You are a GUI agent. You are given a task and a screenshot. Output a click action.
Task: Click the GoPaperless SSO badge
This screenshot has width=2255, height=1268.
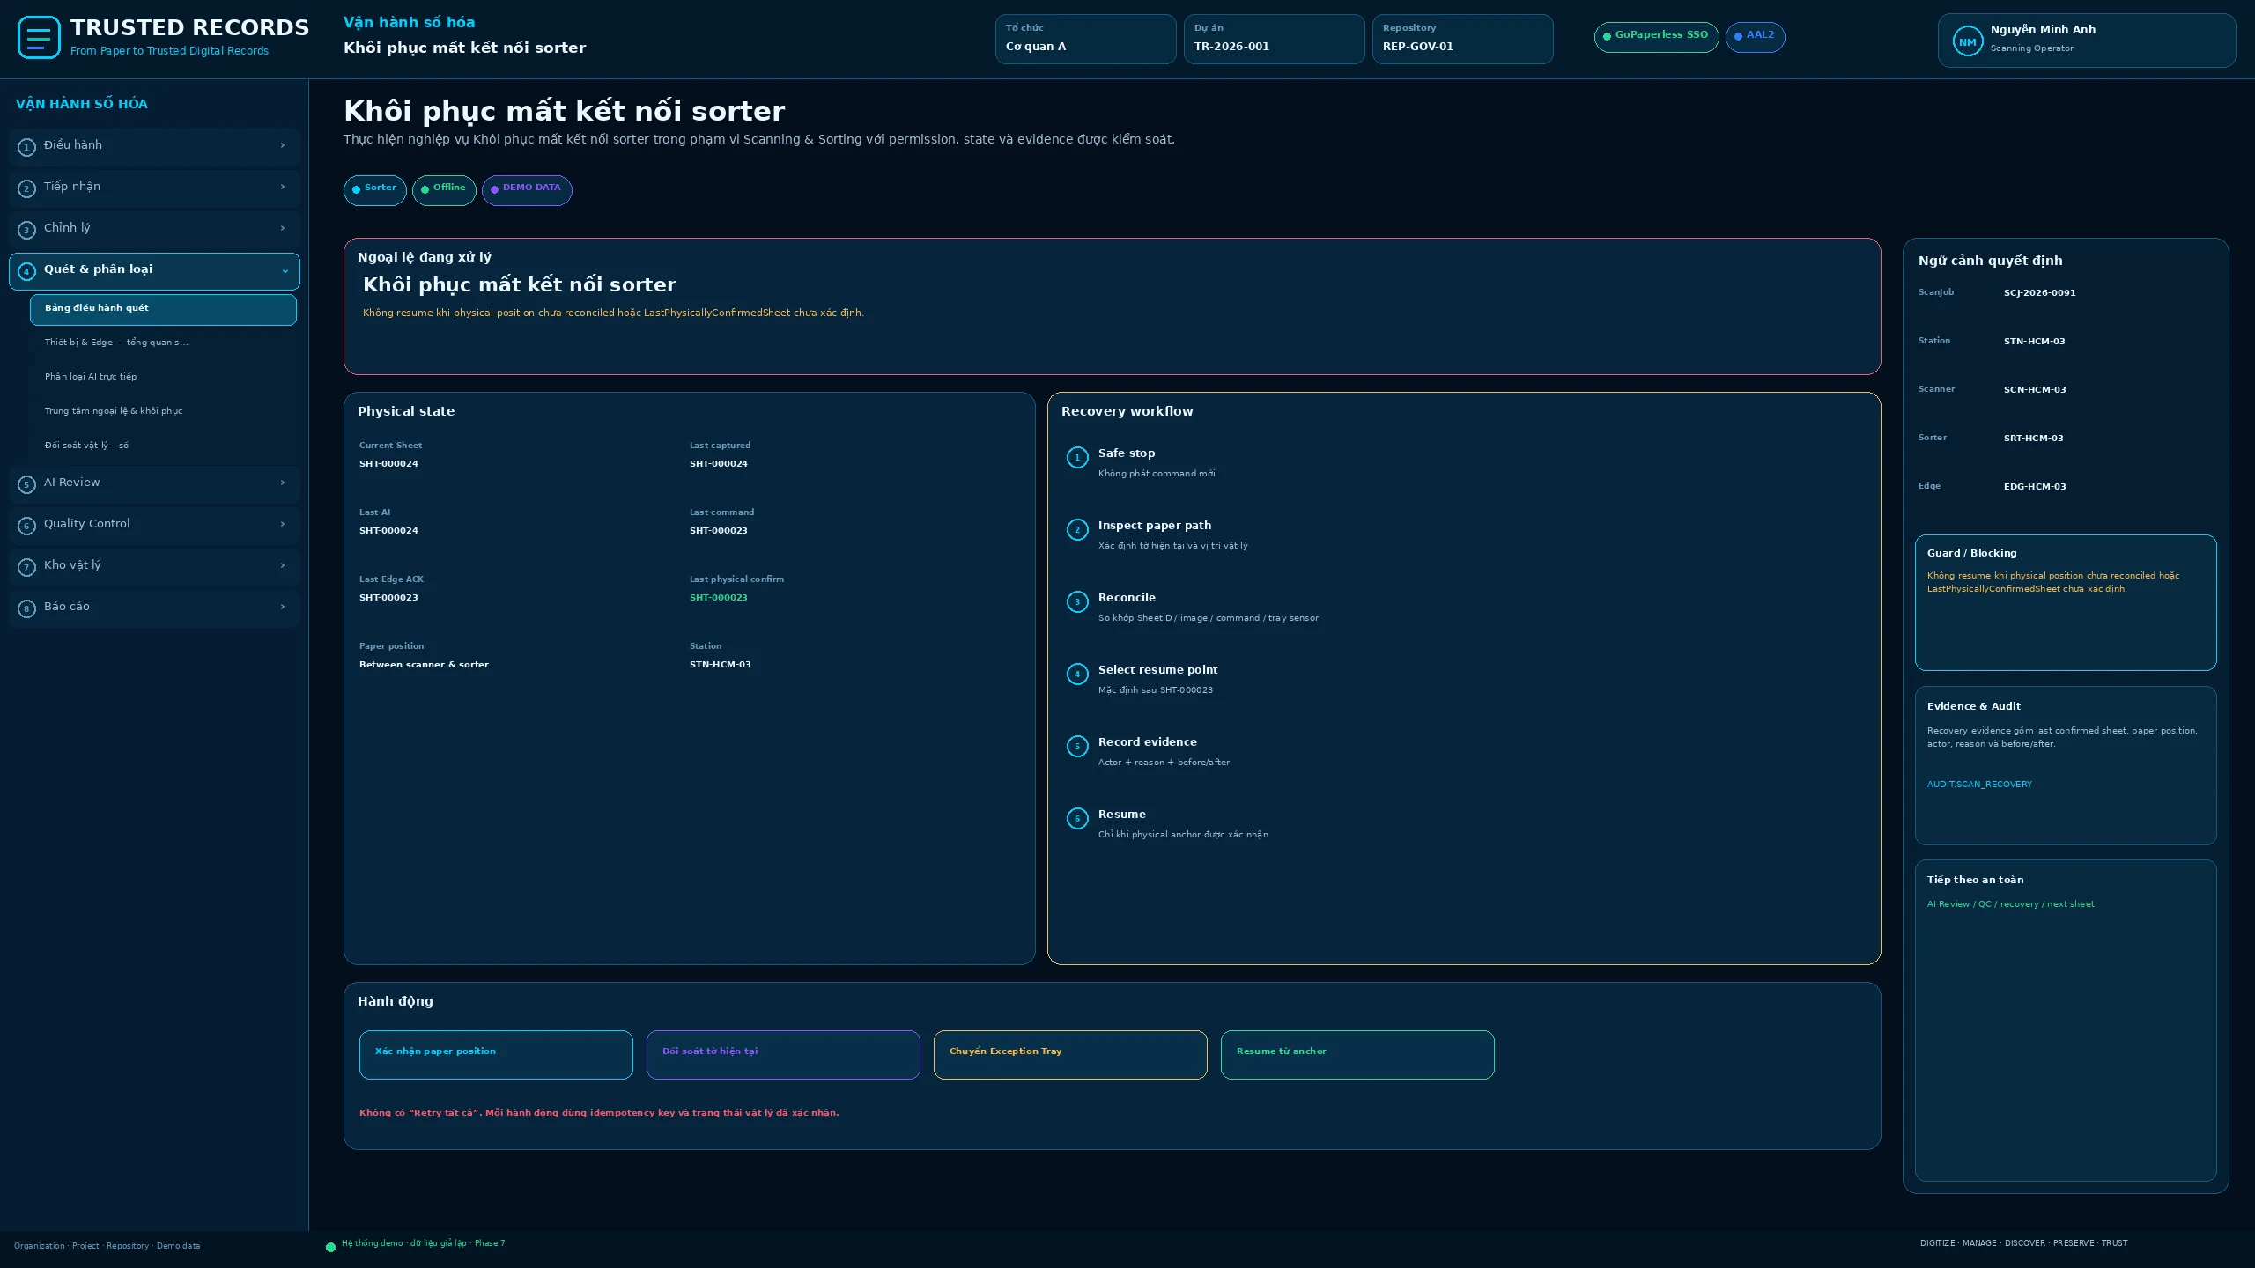(1656, 37)
